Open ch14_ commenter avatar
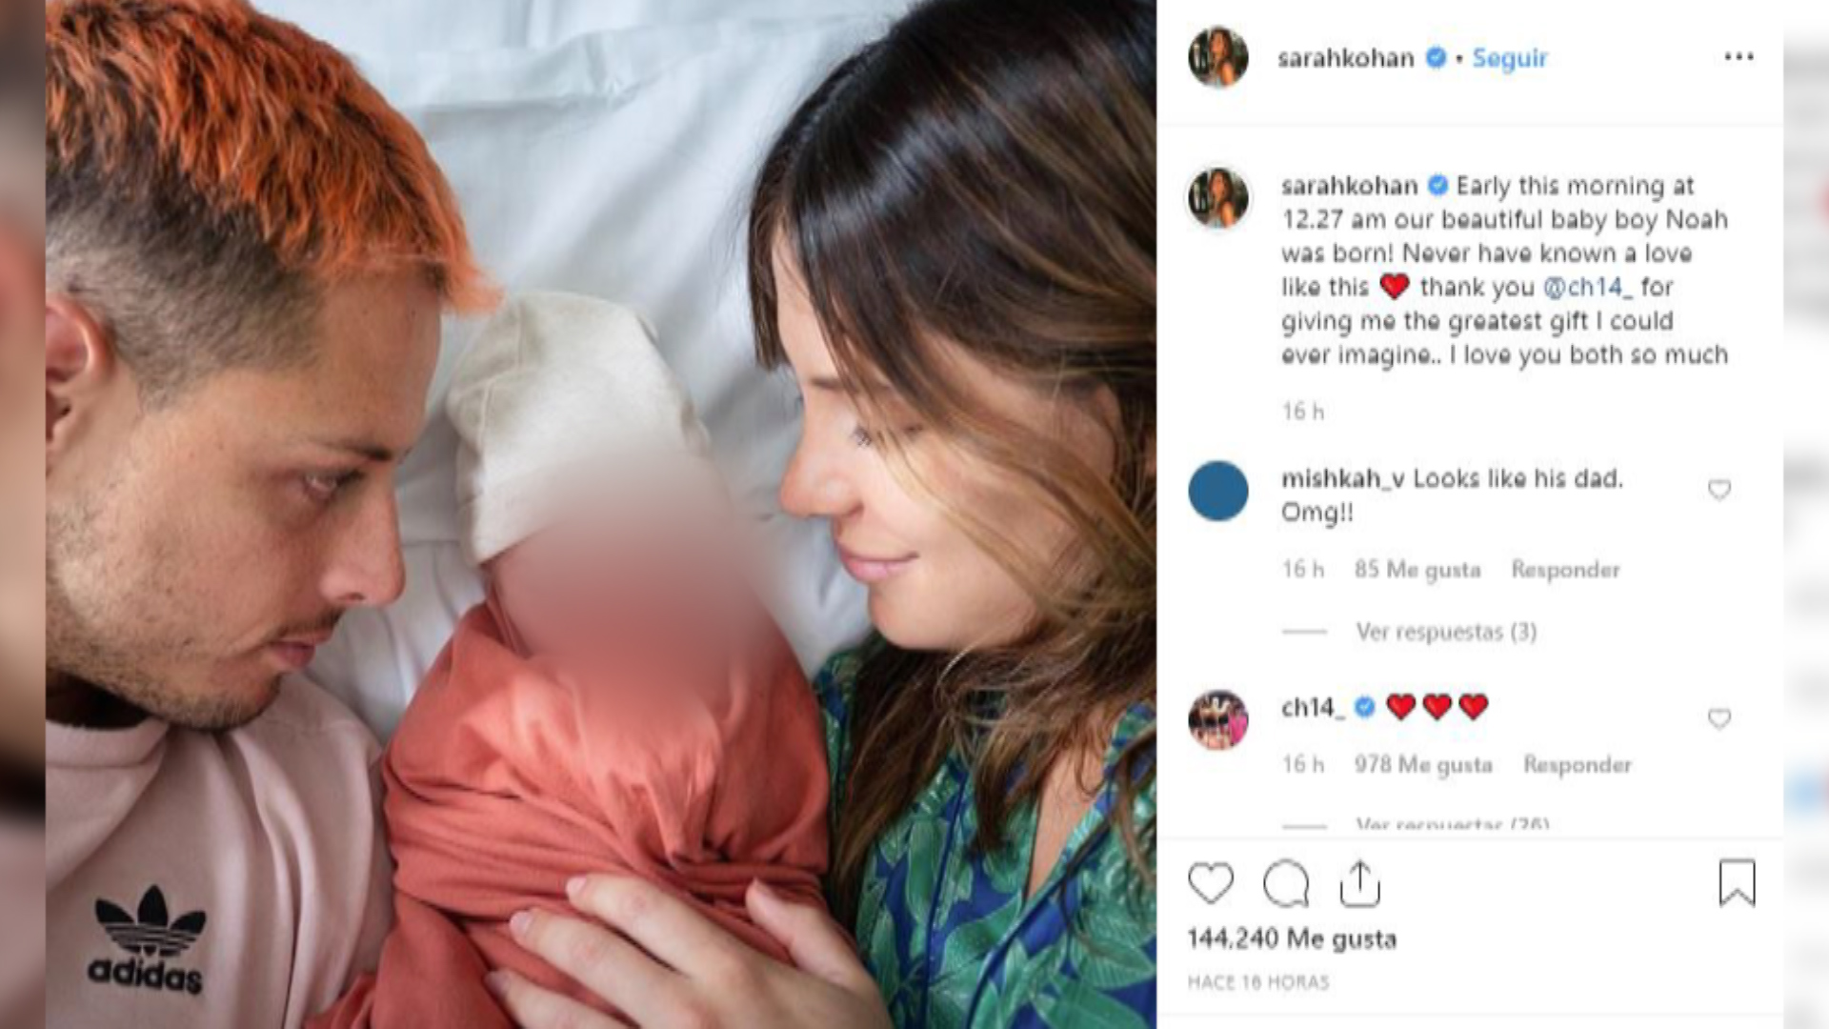The width and height of the screenshot is (1829, 1029). pos(1217,719)
